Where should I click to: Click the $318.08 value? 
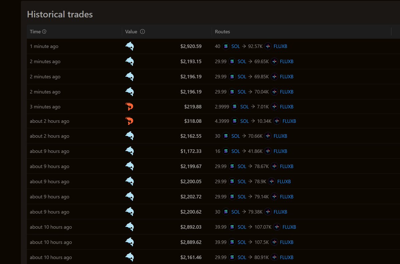(193, 121)
